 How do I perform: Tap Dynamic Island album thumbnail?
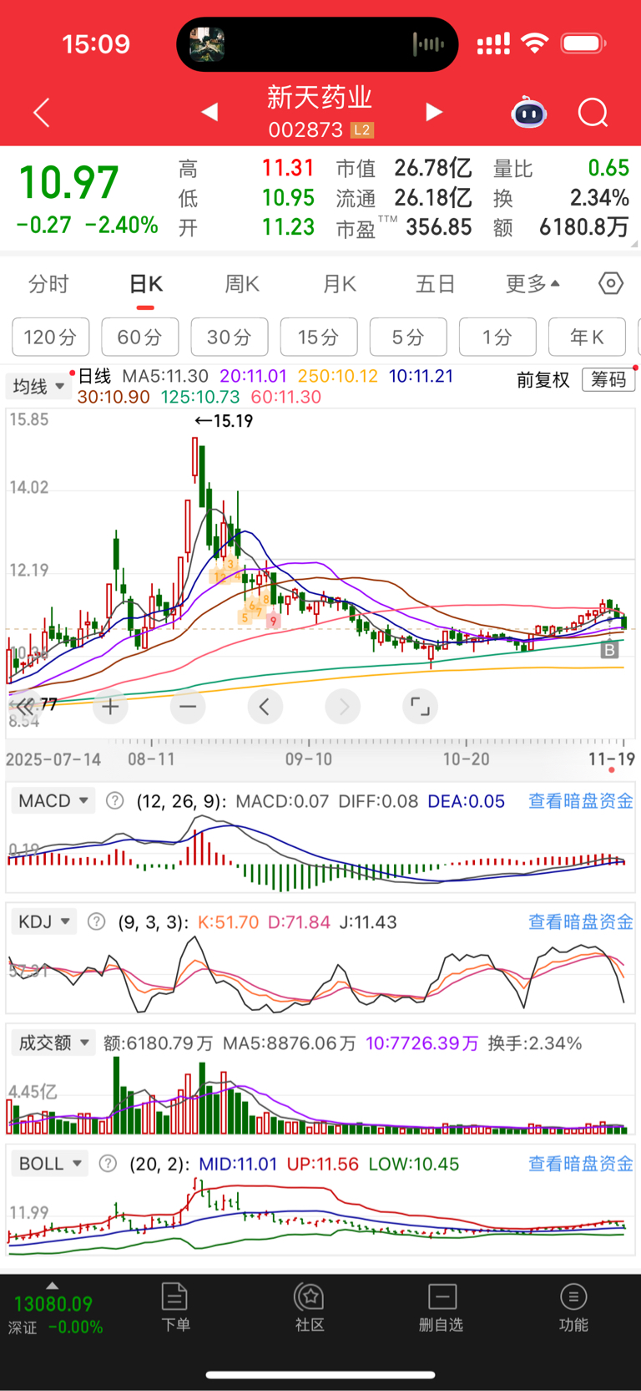tap(207, 44)
